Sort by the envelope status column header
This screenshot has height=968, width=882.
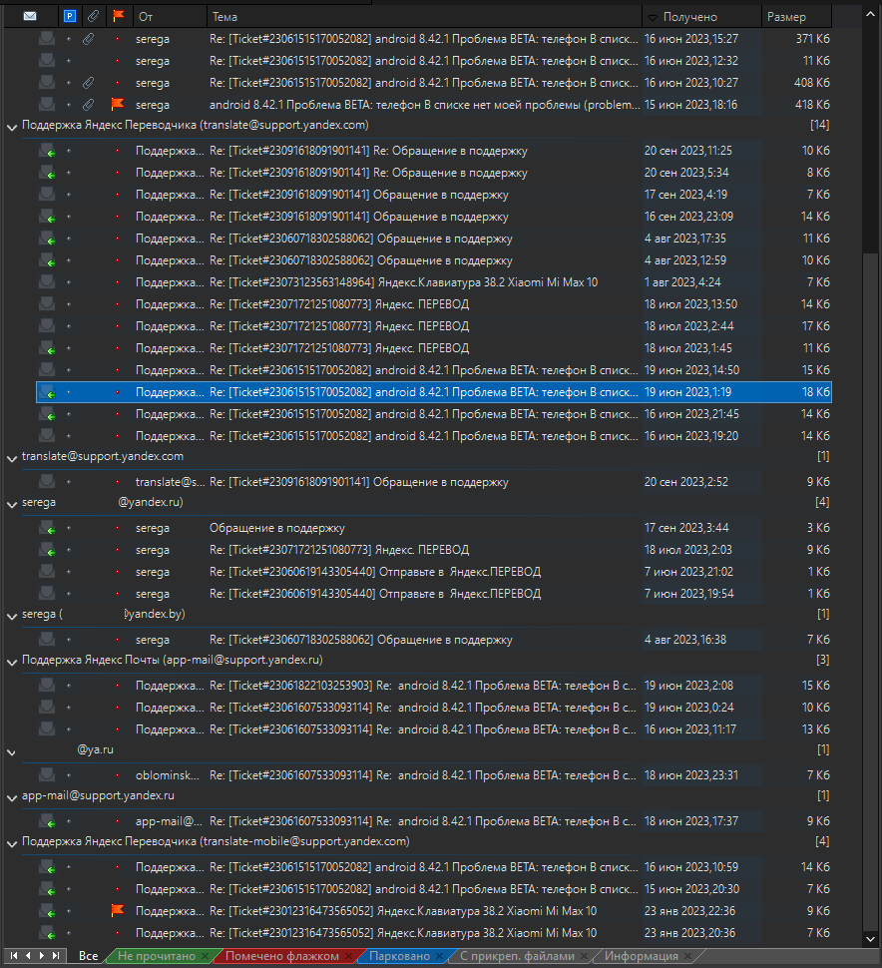point(30,16)
